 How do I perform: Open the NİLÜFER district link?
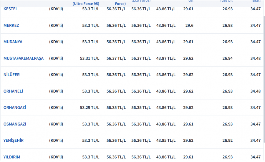pos(11,75)
